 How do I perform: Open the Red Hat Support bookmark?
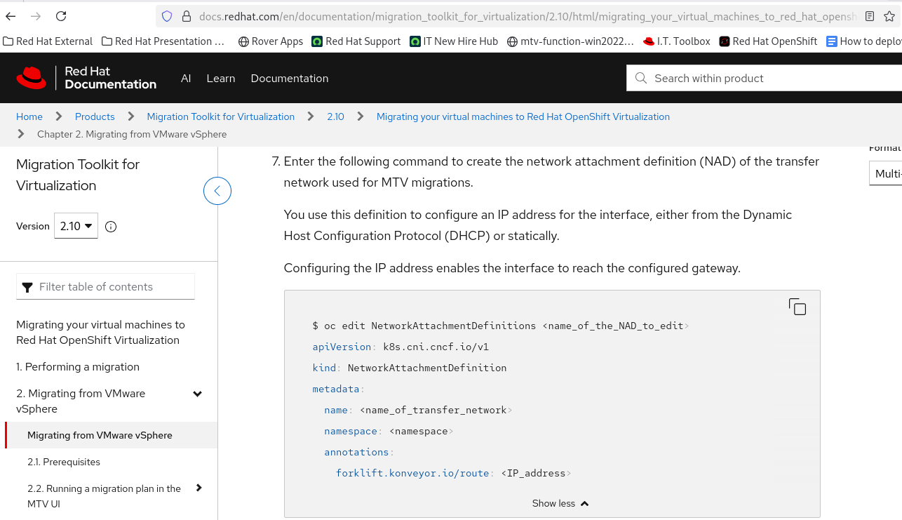tap(356, 41)
